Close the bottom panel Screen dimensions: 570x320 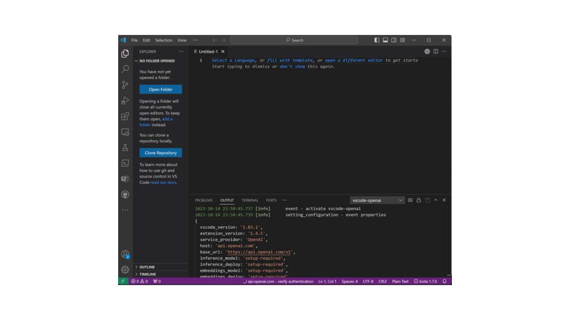coord(444,200)
